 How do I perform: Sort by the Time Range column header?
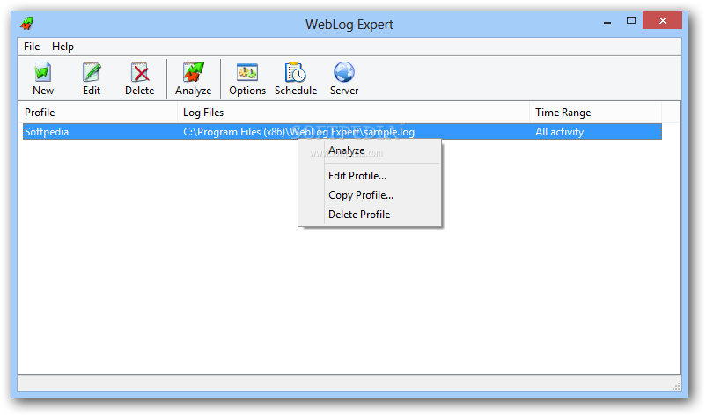tap(596, 113)
